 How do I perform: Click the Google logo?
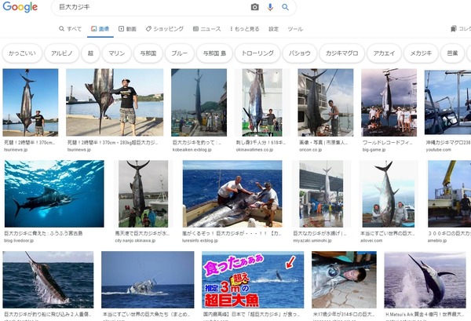click(x=20, y=7)
